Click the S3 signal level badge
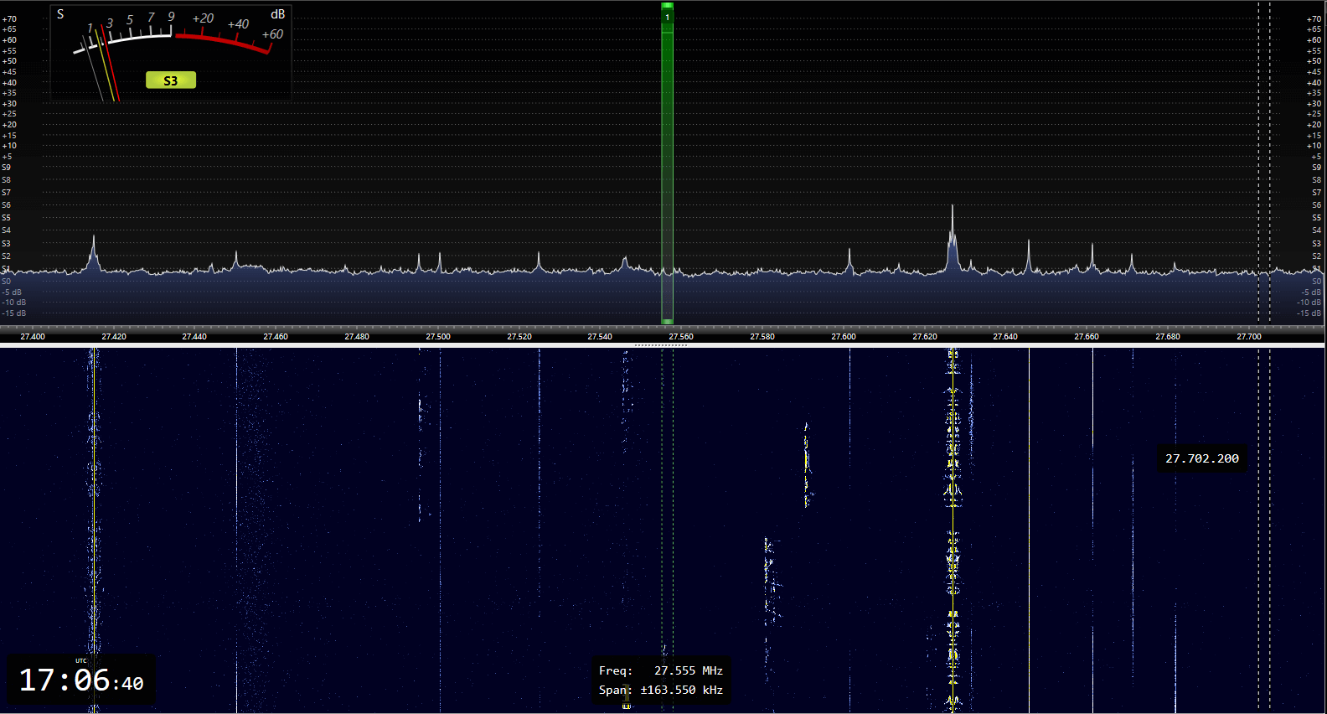Screen dimensions: 1327x714 pyautogui.click(x=171, y=80)
